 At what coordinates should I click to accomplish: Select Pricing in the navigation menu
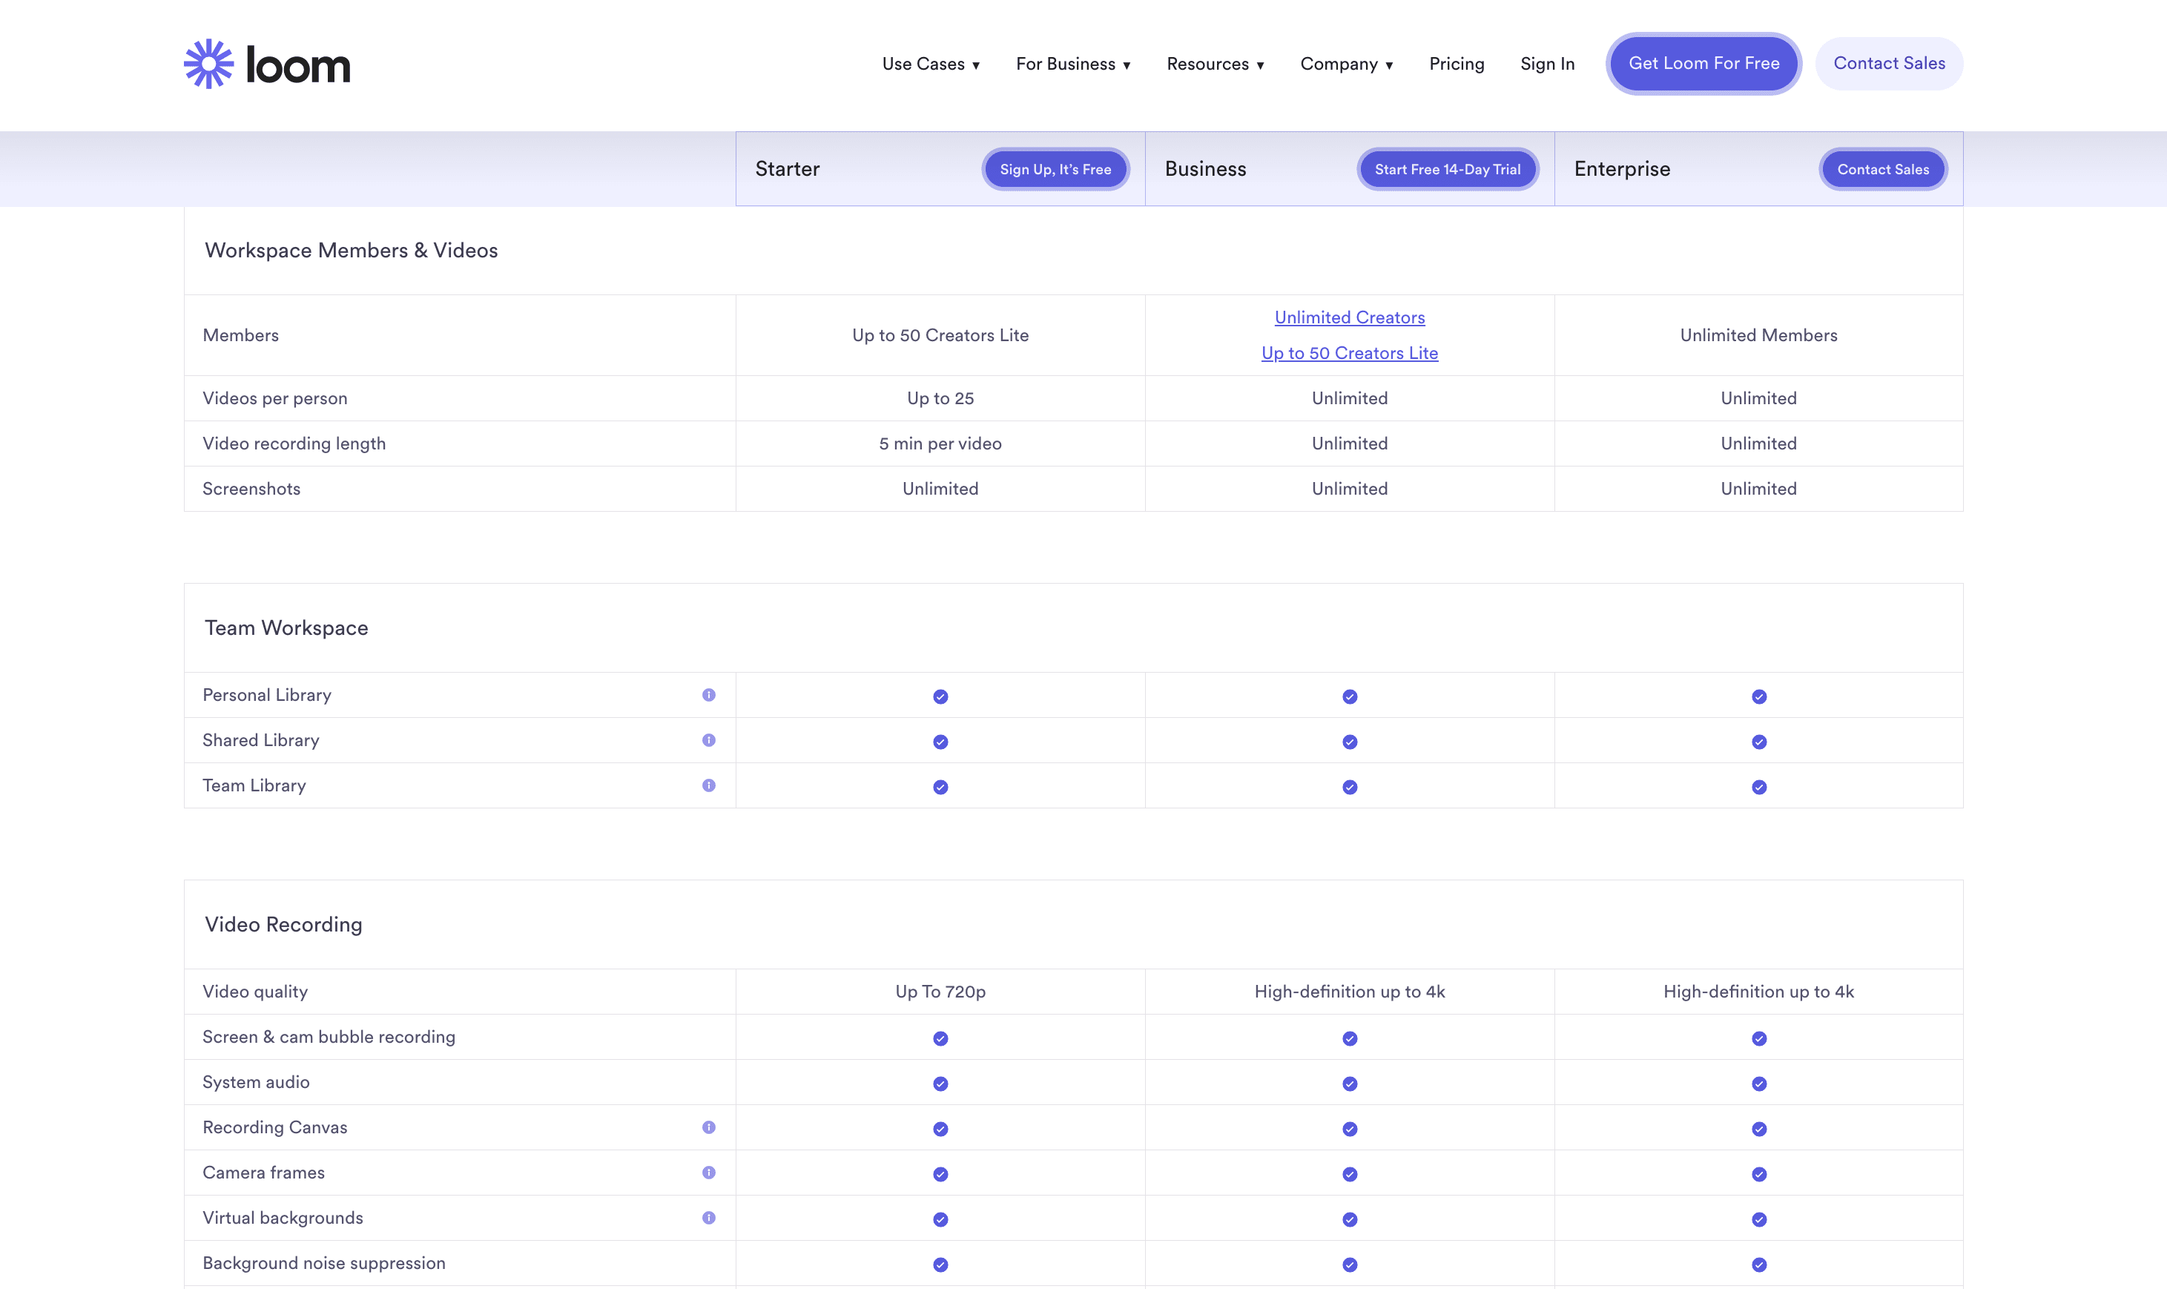click(1456, 63)
